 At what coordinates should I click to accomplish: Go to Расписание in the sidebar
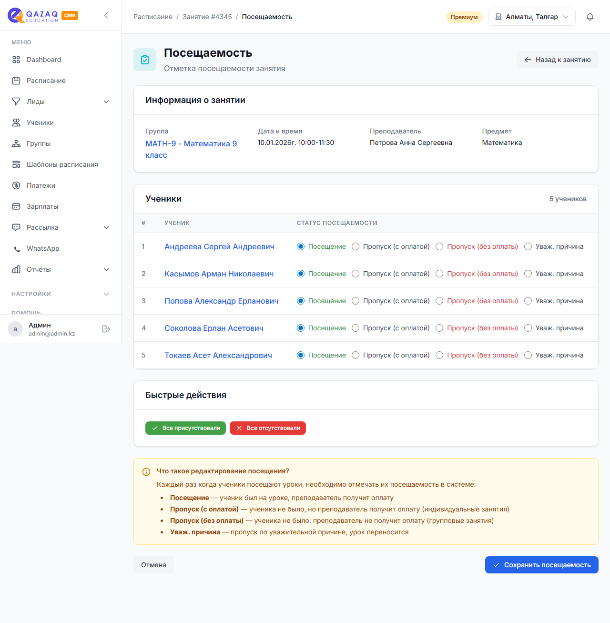pyautogui.click(x=61, y=81)
